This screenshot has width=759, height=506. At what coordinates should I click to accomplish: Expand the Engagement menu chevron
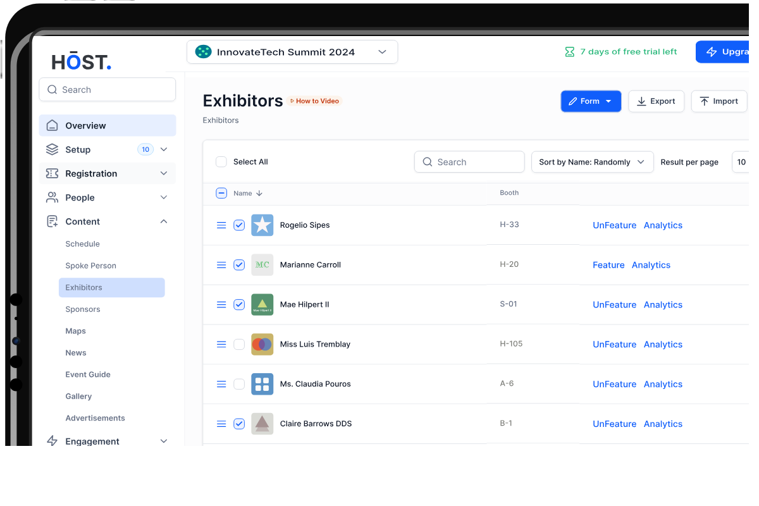click(164, 441)
